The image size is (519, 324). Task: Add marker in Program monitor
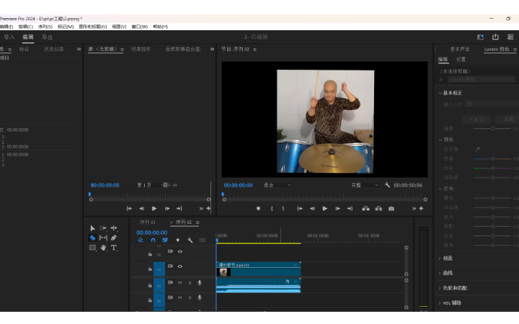258,209
